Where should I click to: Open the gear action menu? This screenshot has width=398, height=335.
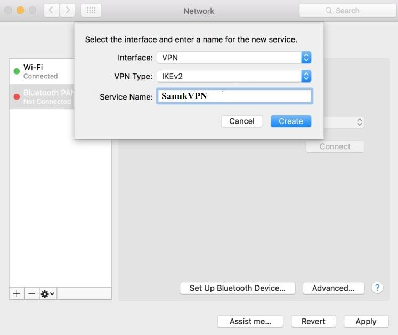pyautogui.click(x=48, y=293)
